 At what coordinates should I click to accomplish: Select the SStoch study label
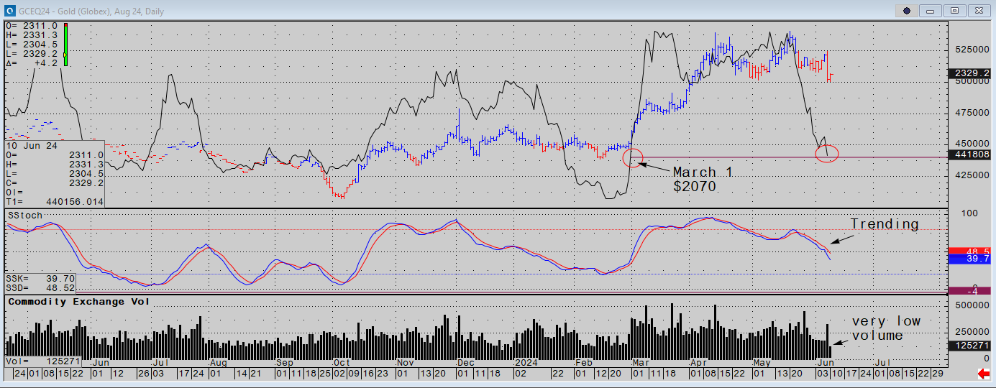click(x=25, y=215)
